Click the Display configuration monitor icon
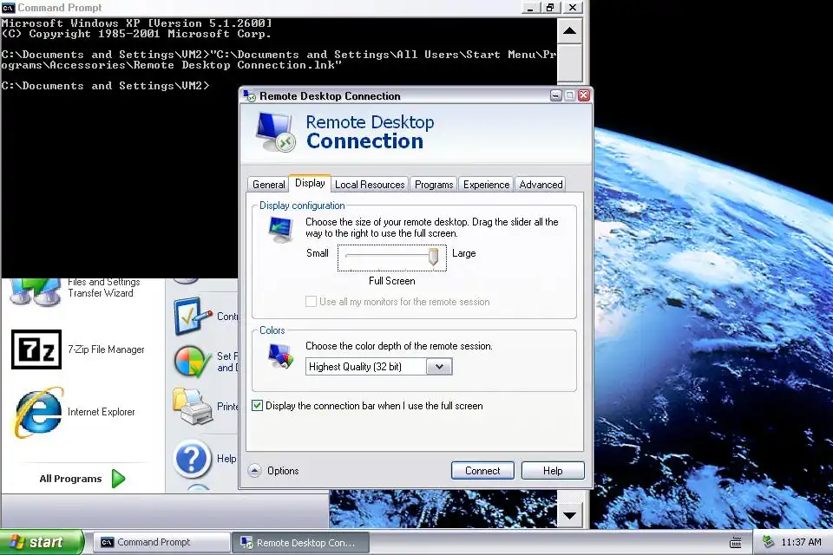The width and height of the screenshot is (833, 555). click(280, 230)
